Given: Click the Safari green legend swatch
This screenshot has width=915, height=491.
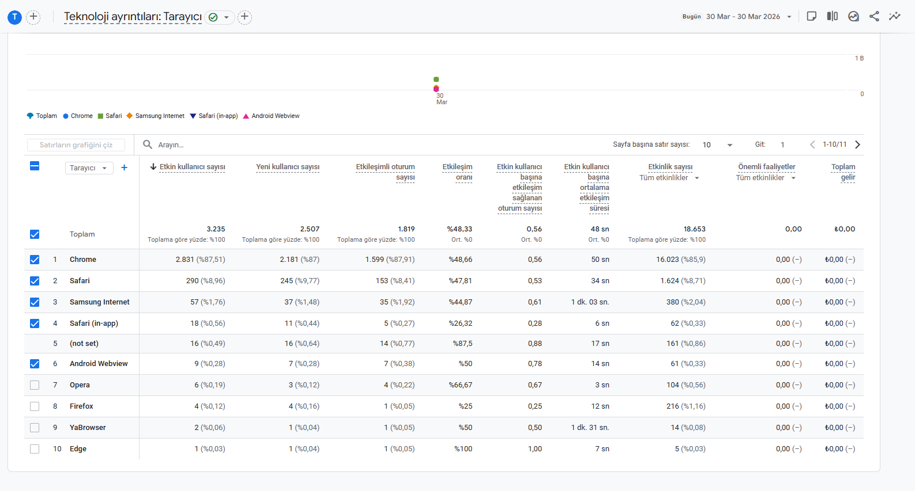Looking at the screenshot, I should pyautogui.click(x=100, y=116).
